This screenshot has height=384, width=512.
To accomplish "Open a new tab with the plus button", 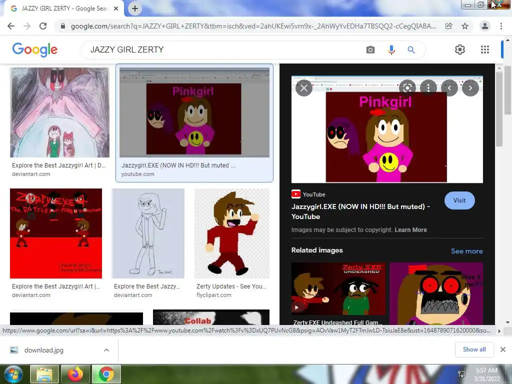I will 135,8.
